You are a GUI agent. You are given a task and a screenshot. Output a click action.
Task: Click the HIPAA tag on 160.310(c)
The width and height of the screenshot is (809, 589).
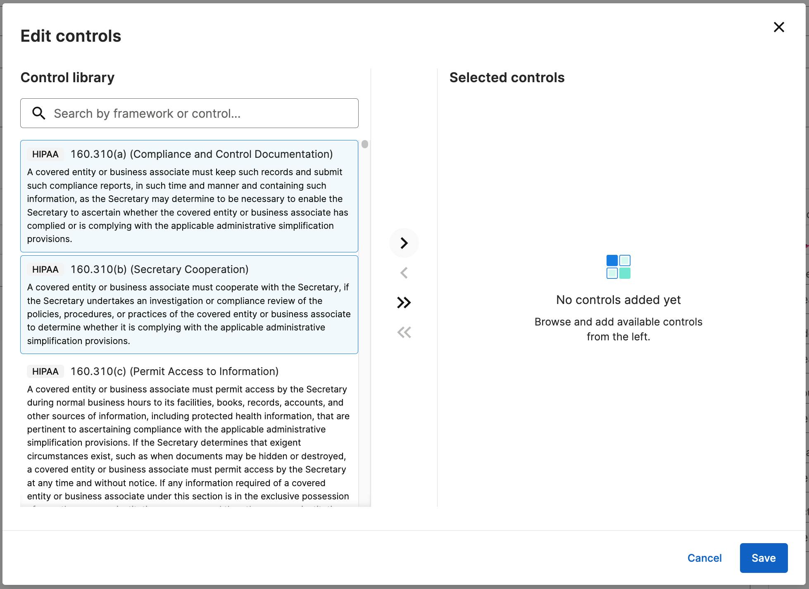45,371
